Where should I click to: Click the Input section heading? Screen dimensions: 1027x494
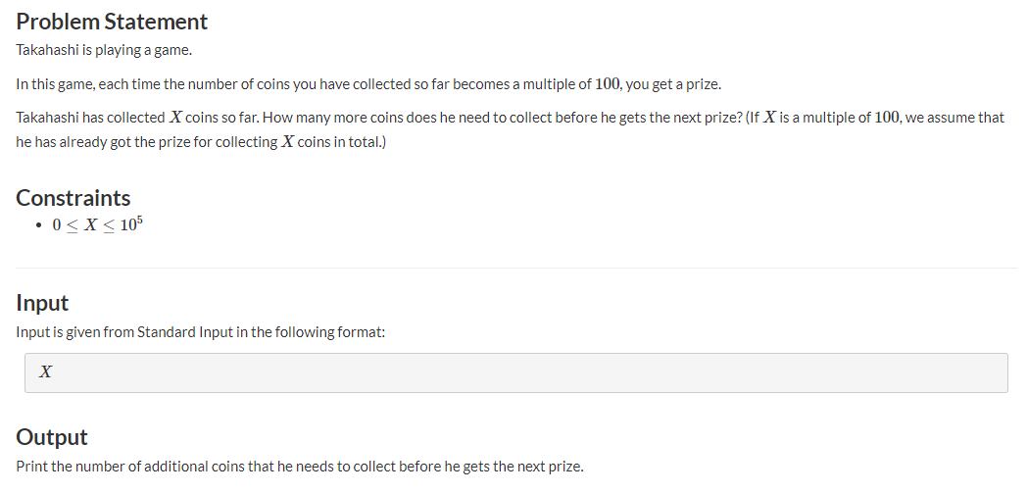[42, 303]
